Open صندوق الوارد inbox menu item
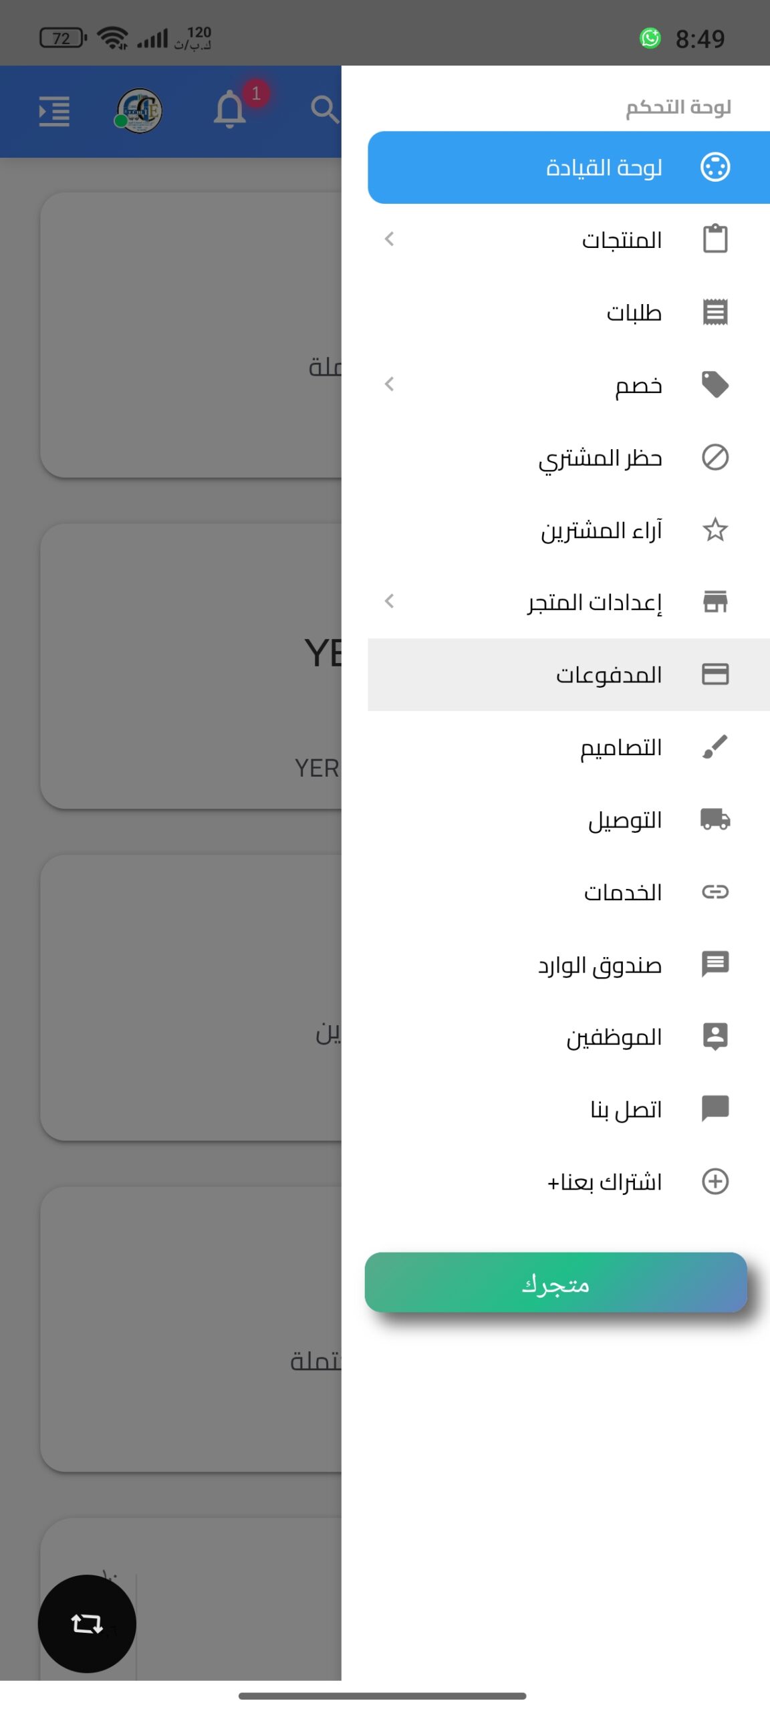 [600, 964]
